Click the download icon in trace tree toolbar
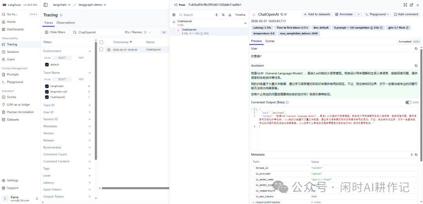423x204 pixels. (229, 15)
